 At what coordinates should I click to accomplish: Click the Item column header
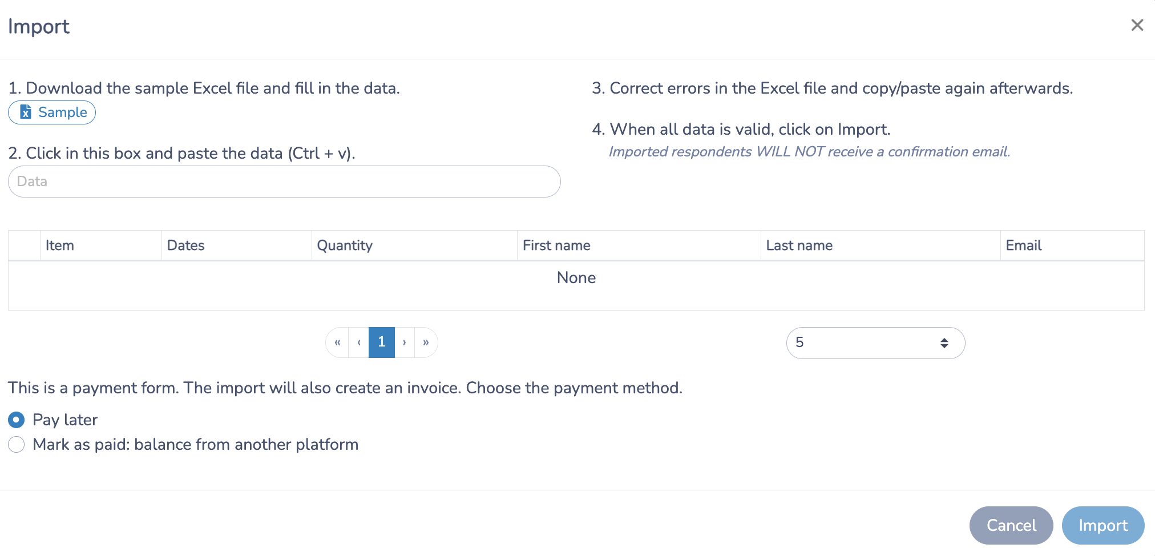59,245
